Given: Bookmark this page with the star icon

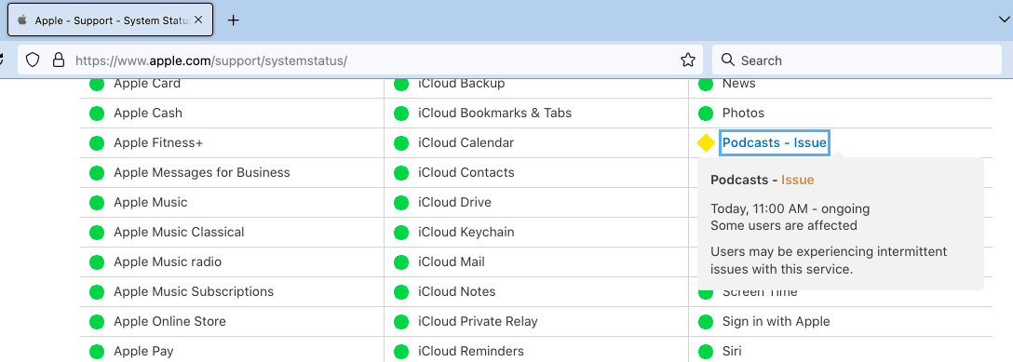Looking at the screenshot, I should (688, 60).
